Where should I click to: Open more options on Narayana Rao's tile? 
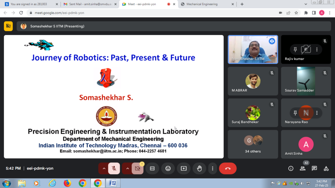pyautogui.click(x=317, y=113)
